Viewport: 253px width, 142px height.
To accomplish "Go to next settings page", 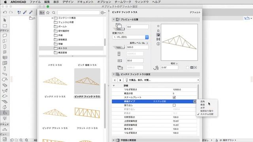I will 120,80.
